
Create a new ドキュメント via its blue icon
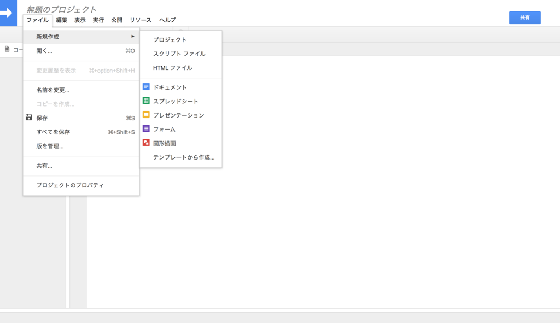point(147,86)
